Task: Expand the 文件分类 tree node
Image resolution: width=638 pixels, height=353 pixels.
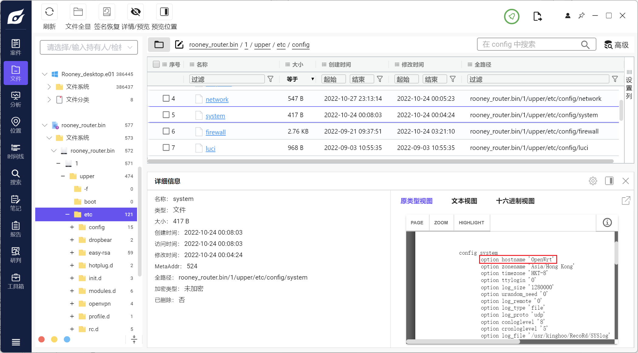Action: click(49, 100)
